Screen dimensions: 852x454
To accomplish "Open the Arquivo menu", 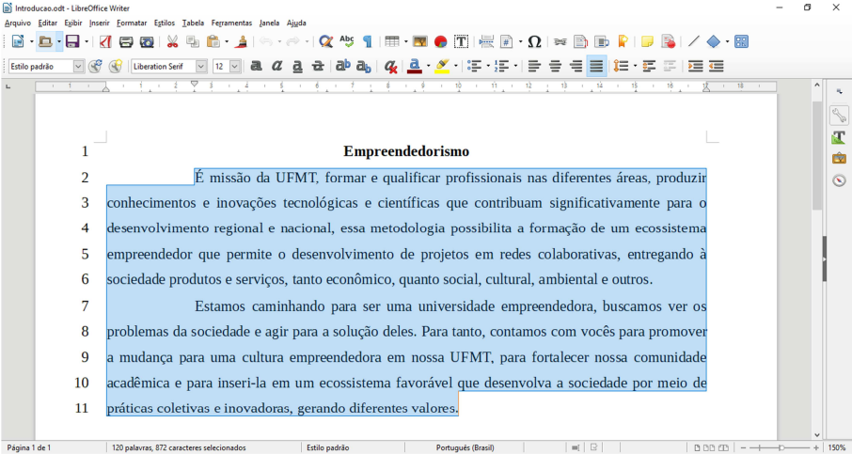I will click(17, 23).
